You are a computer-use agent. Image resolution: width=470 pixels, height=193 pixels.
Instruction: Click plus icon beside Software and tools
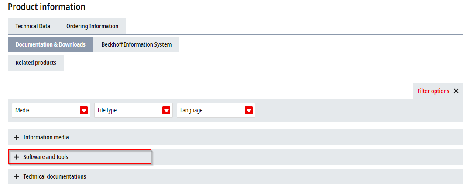[16, 157]
